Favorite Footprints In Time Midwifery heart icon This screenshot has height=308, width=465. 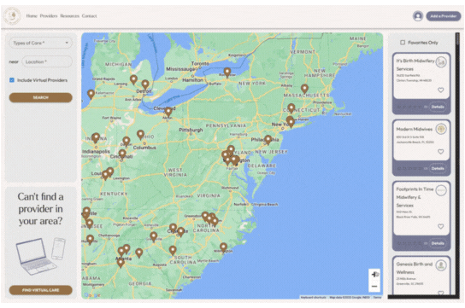click(x=441, y=226)
